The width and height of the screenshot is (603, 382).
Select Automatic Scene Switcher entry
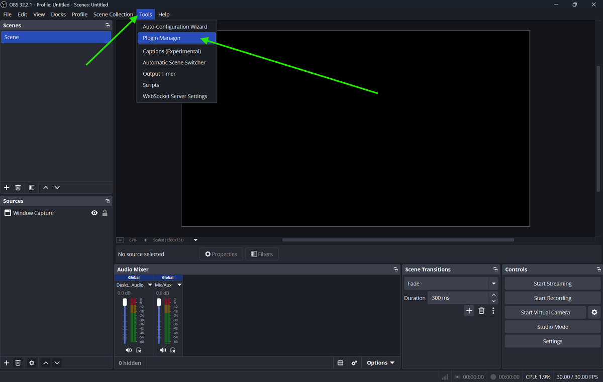point(176,62)
